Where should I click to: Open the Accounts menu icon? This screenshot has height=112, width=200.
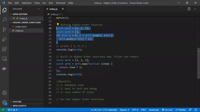click(4, 93)
